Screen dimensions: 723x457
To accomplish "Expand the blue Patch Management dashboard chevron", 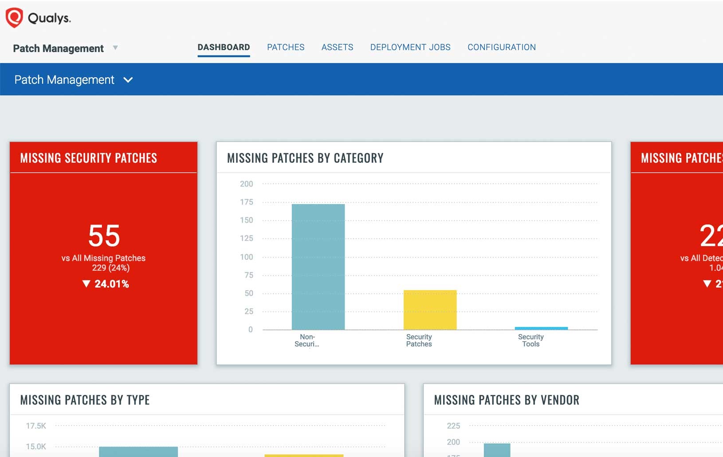I will pos(128,80).
